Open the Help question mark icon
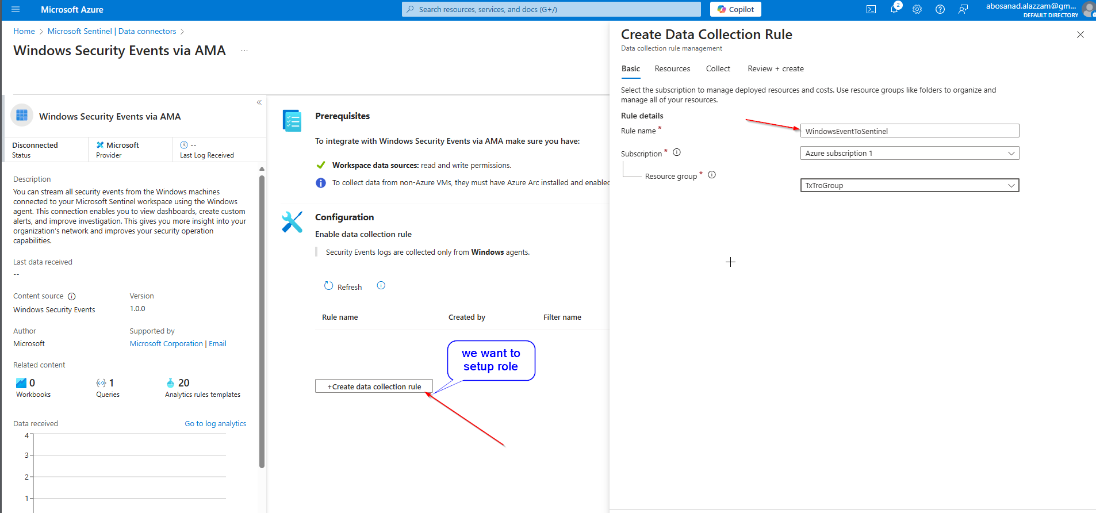This screenshot has width=1096, height=513. pos(940,9)
